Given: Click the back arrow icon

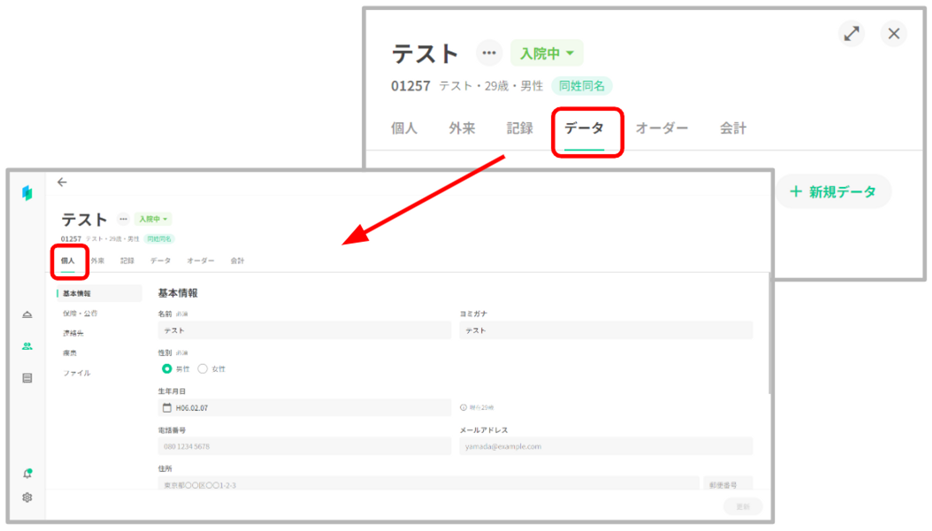Looking at the screenshot, I should (62, 182).
